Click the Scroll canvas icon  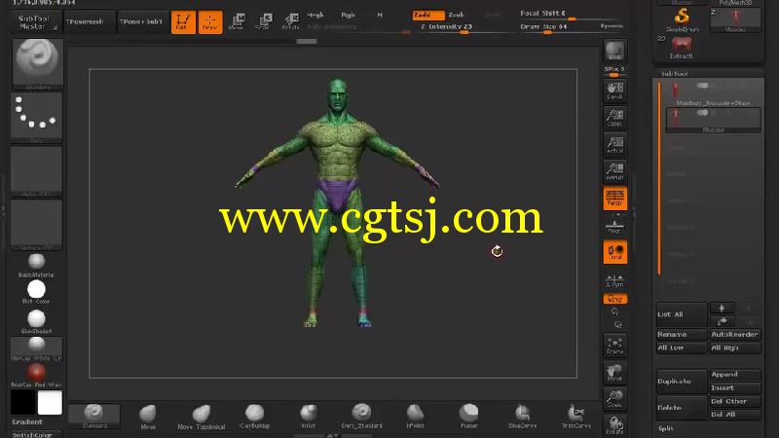point(614,91)
